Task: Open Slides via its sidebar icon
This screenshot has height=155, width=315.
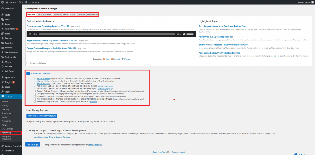Action: [2, 34]
